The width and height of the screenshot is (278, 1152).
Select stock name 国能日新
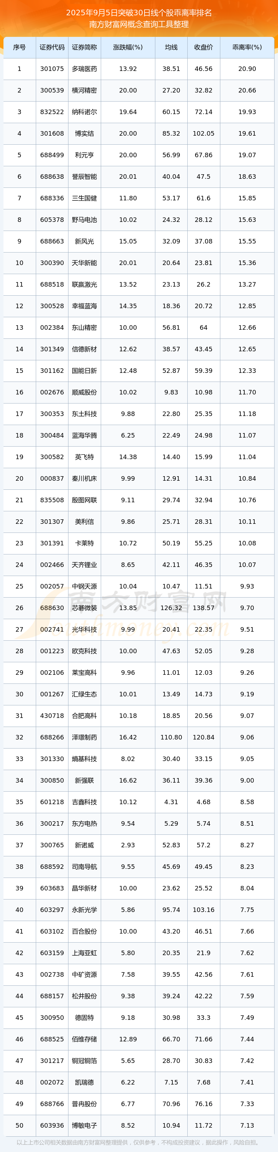click(84, 371)
